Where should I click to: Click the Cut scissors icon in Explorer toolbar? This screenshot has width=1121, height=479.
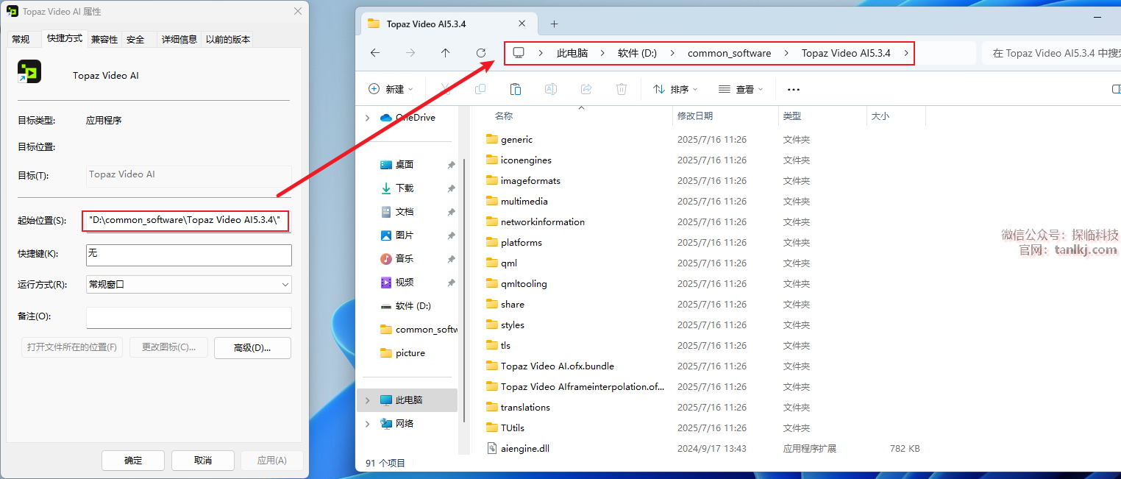coord(445,89)
